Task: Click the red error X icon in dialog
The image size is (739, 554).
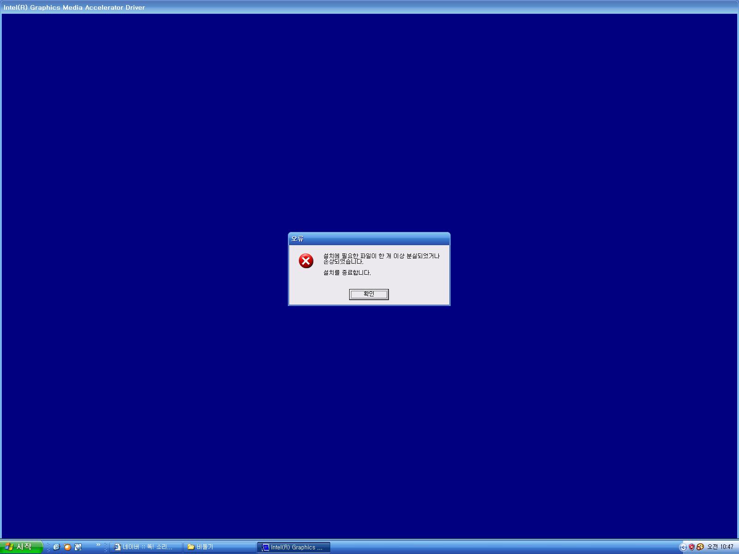Action: (306, 261)
